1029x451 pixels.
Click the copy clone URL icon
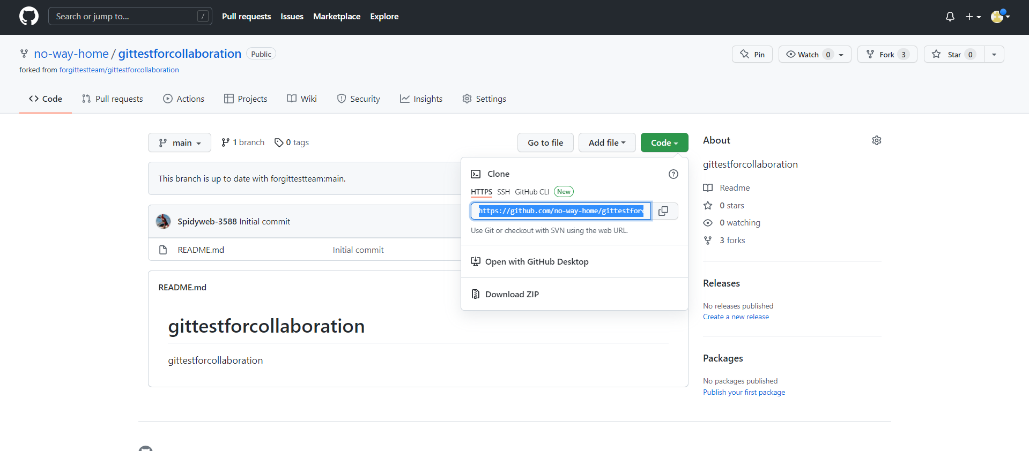click(x=663, y=211)
